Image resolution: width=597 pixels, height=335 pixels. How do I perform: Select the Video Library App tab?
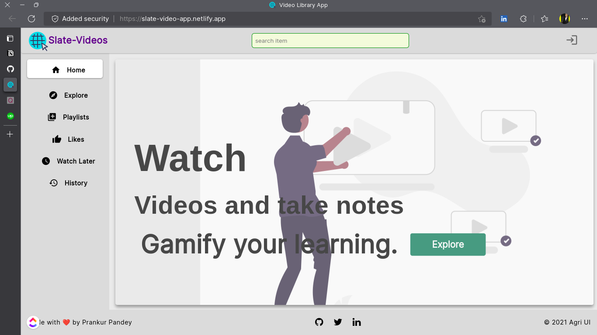(298, 5)
